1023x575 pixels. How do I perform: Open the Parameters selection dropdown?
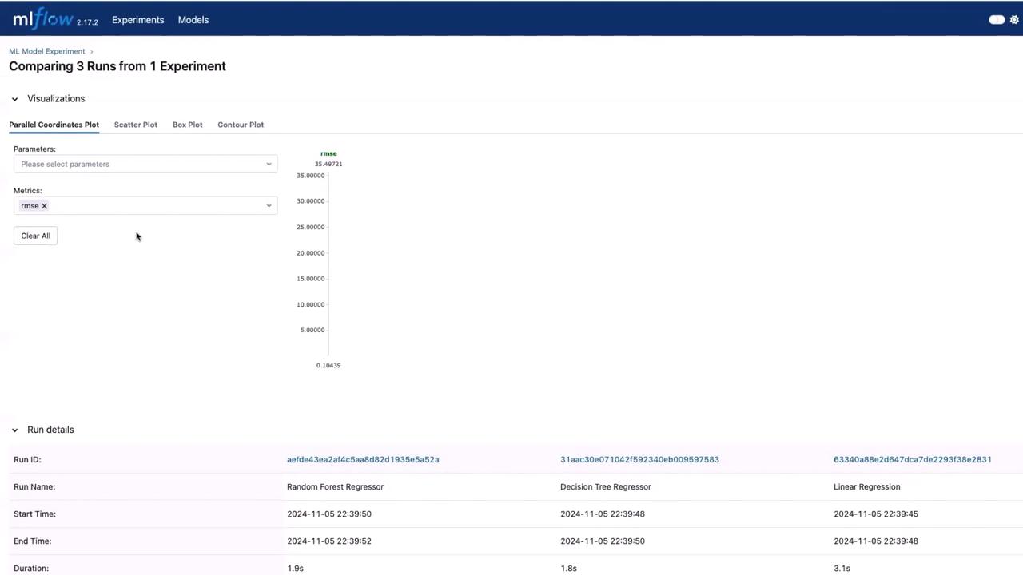coord(145,164)
